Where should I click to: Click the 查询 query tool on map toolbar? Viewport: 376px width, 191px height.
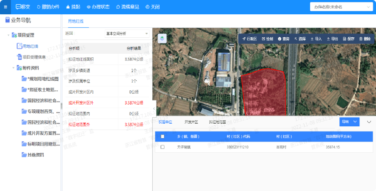[x=283, y=39]
